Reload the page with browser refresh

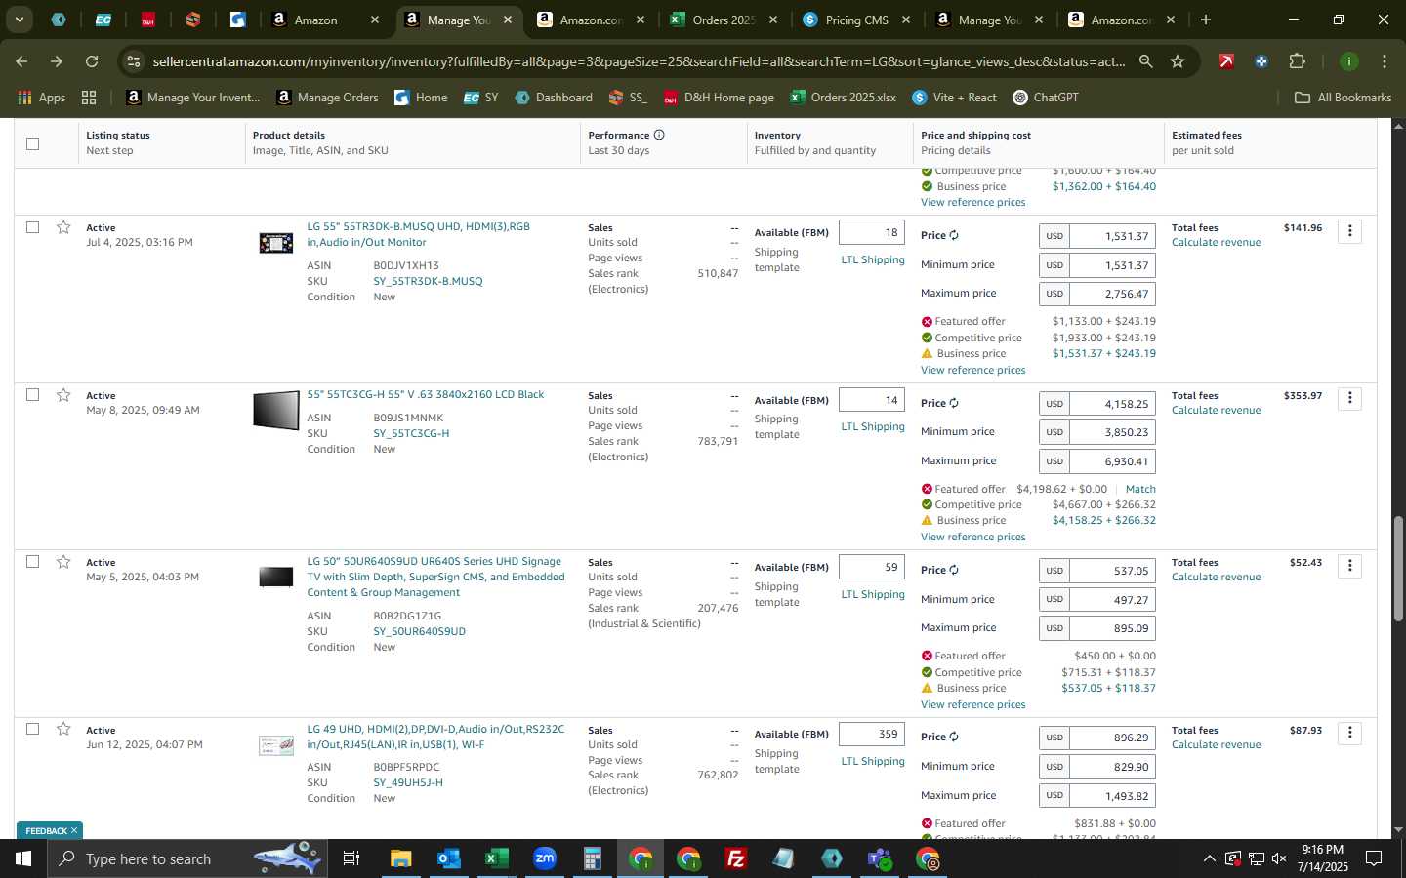pyautogui.click(x=92, y=61)
